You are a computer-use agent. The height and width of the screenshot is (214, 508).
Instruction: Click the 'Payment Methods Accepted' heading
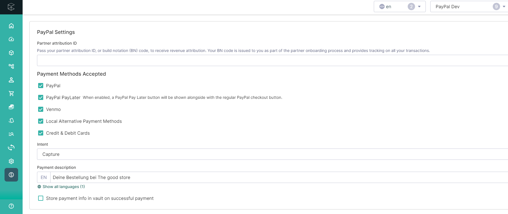(71, 74)
